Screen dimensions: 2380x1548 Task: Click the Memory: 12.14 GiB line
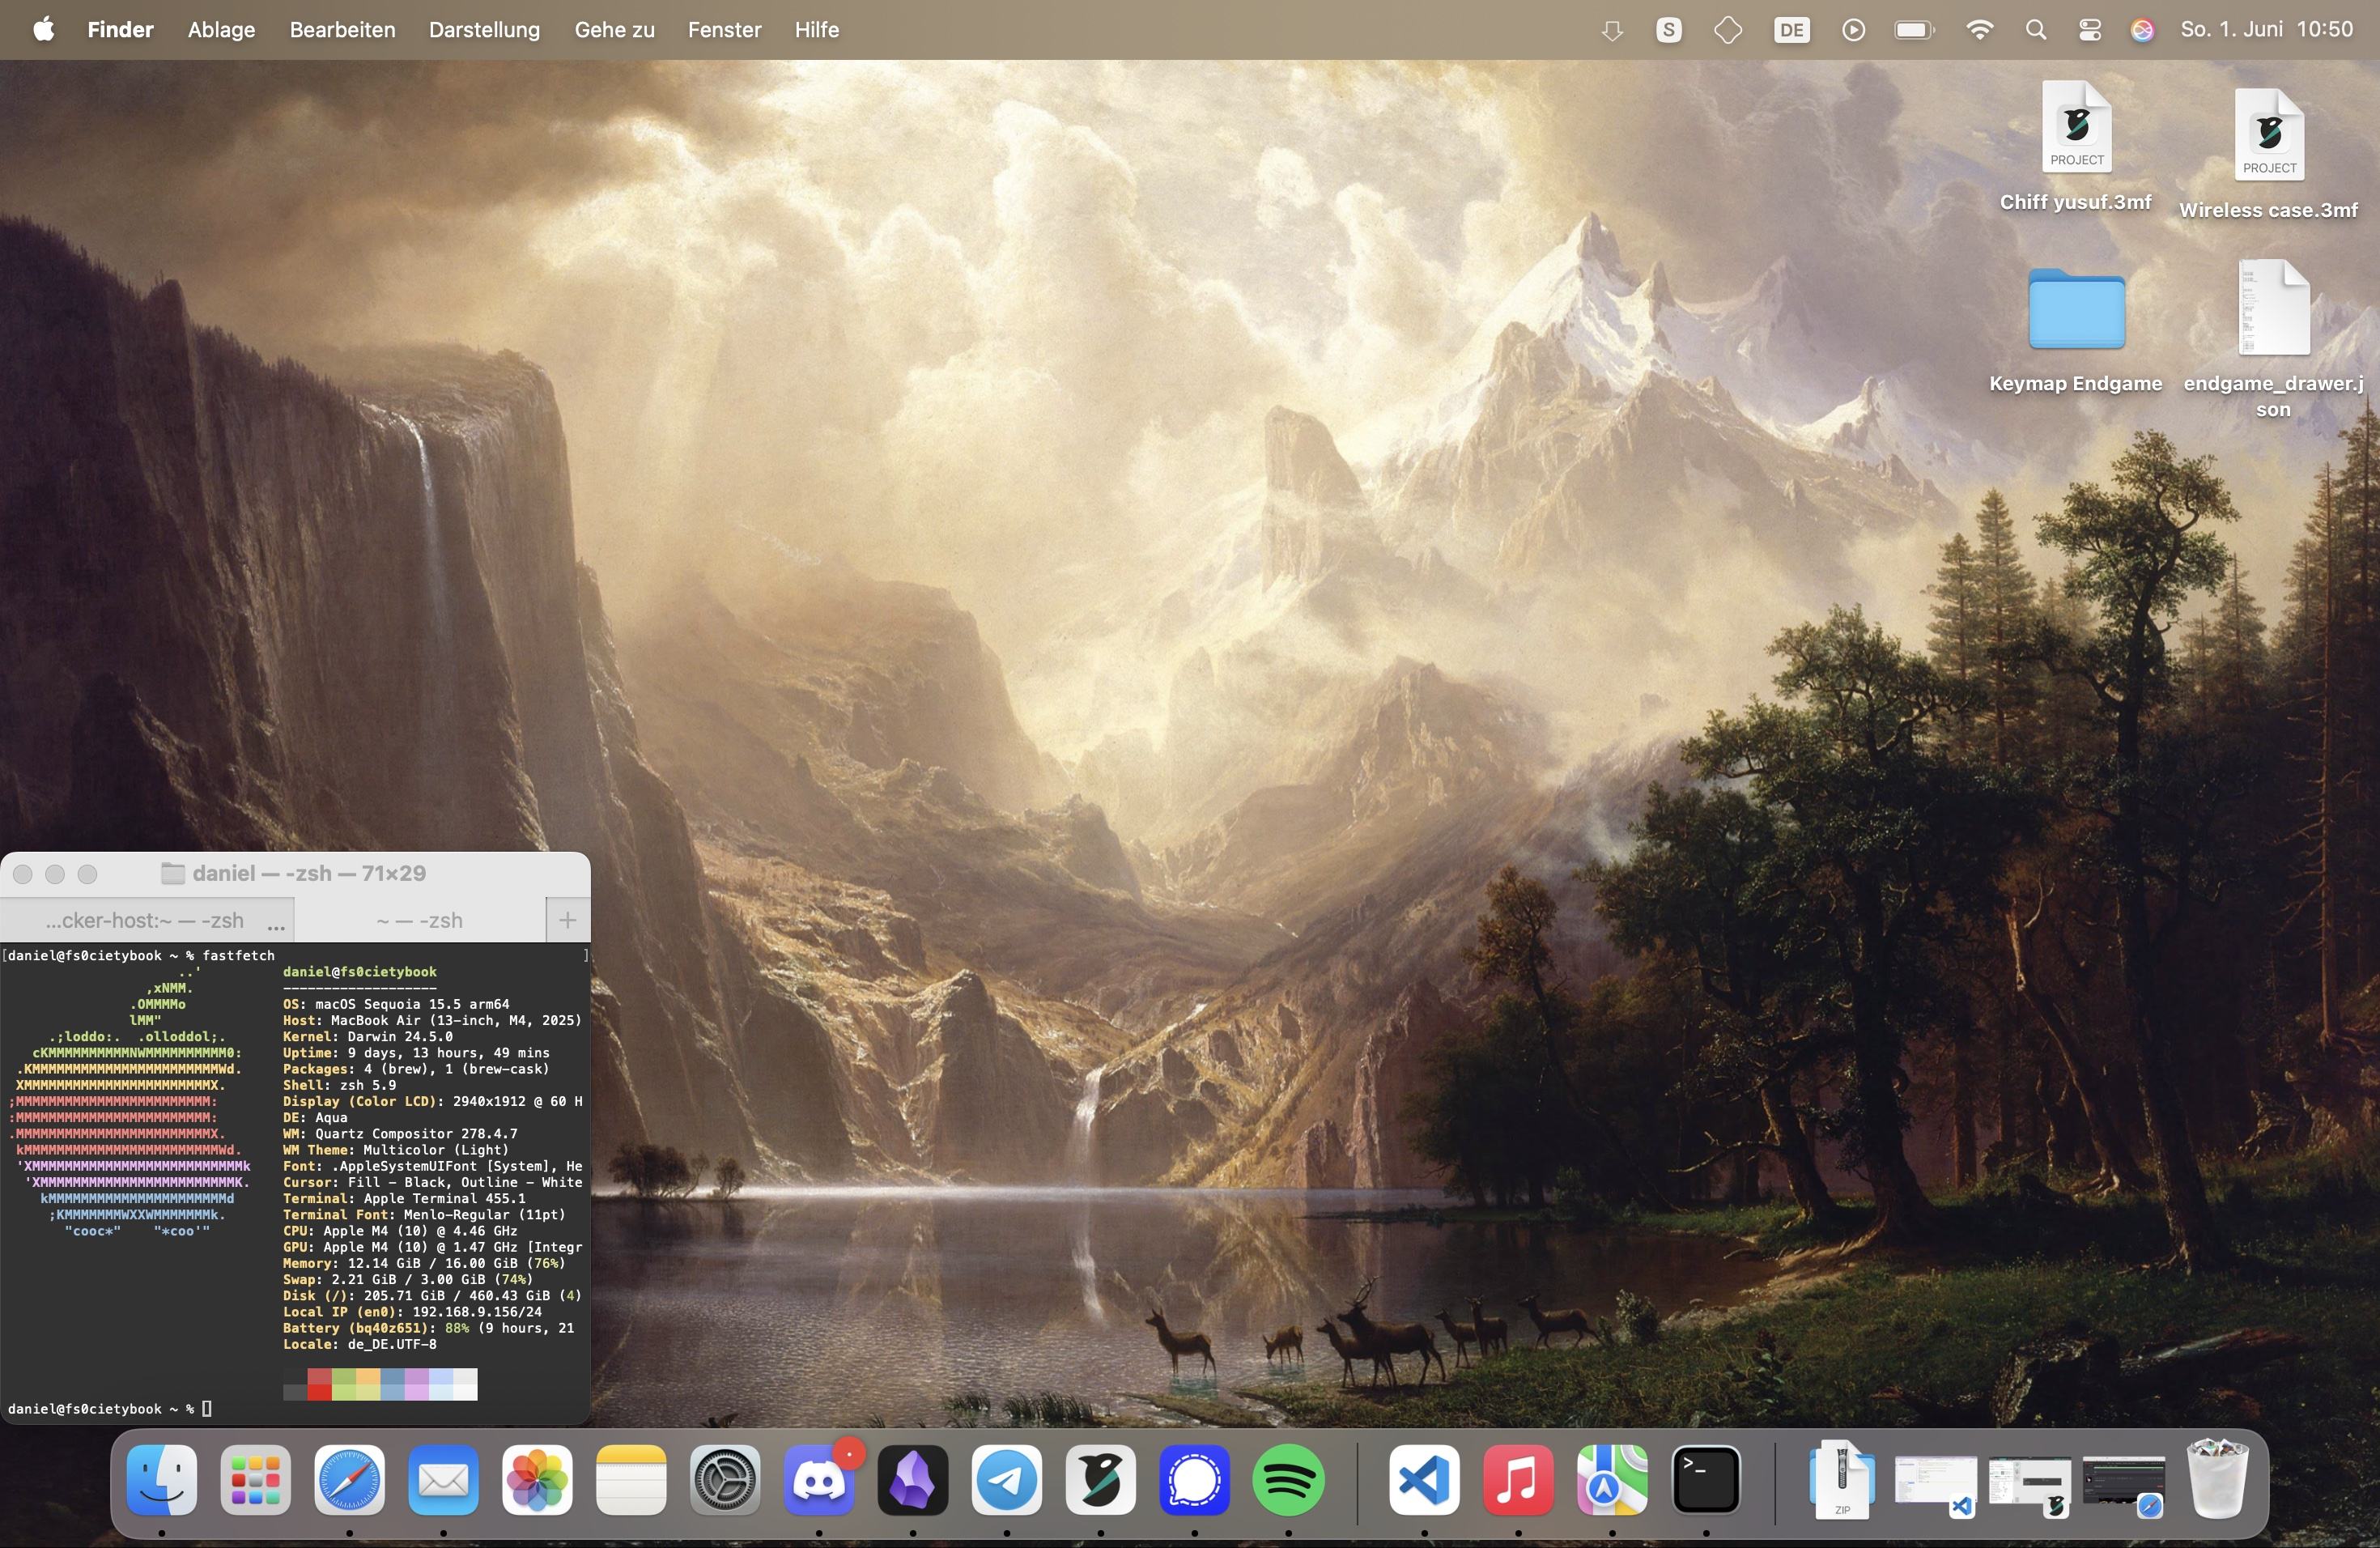pyautogui.click(x=424, y=1263)
